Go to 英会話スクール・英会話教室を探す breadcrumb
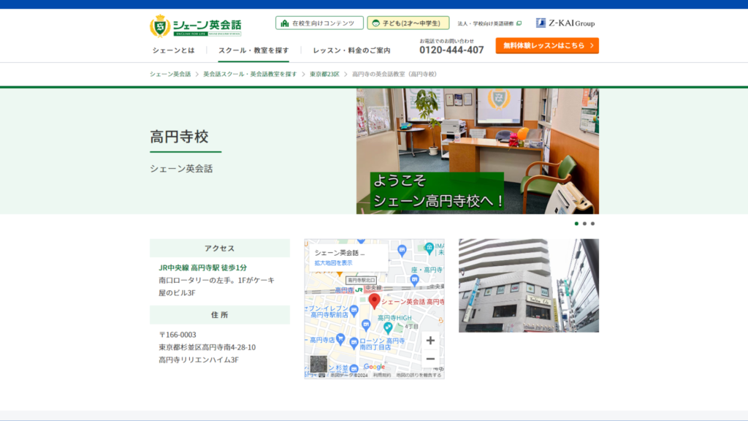 coord(250,74)
